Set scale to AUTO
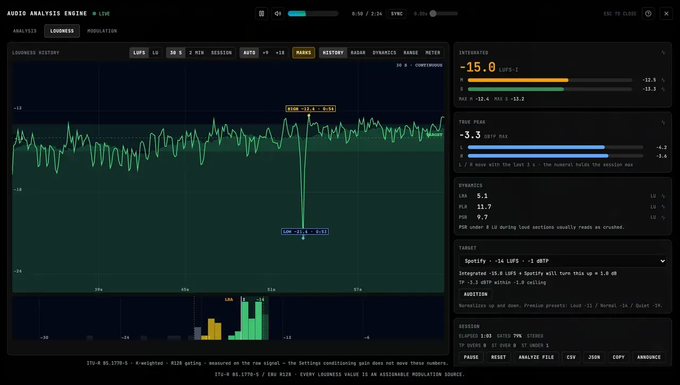This screenshot has width=680, height=385. (x=249, y=53)
